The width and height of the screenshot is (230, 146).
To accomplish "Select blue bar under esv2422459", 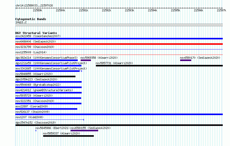I will [119, 39].
